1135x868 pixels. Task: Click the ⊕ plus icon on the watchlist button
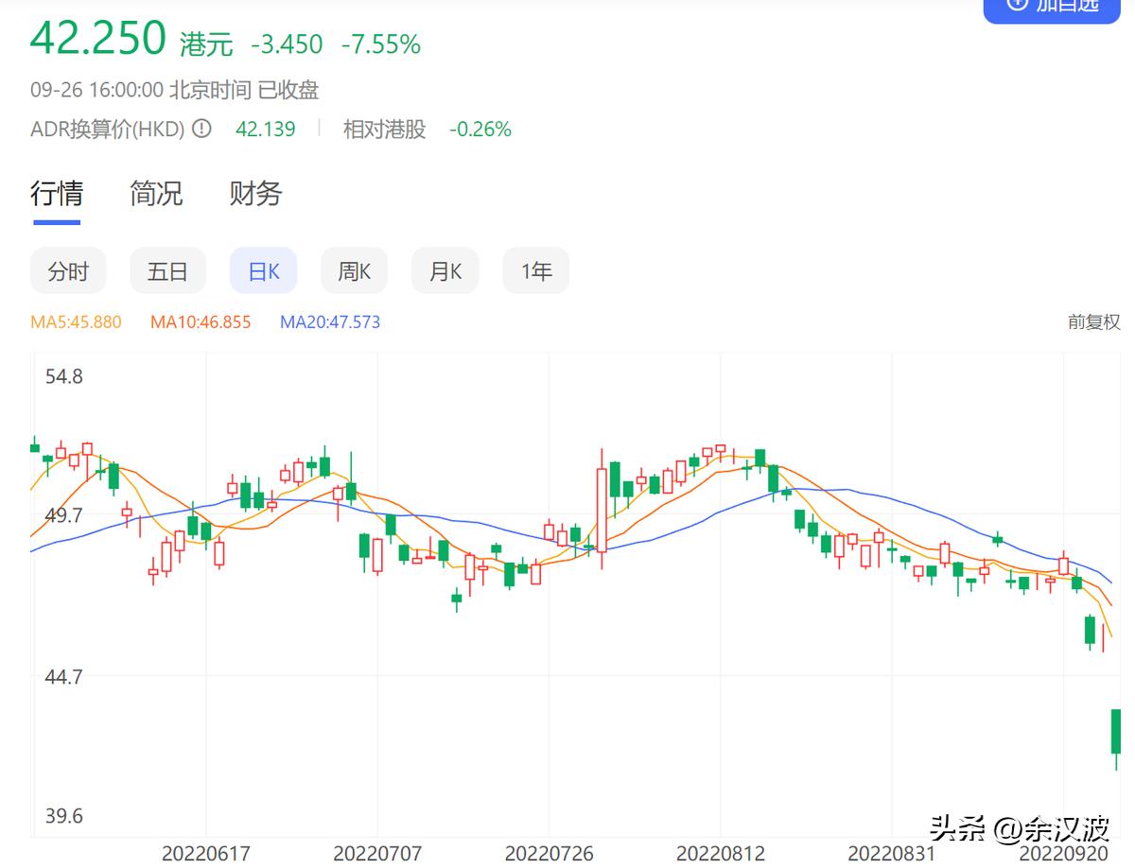click(x=1017, y=6)
